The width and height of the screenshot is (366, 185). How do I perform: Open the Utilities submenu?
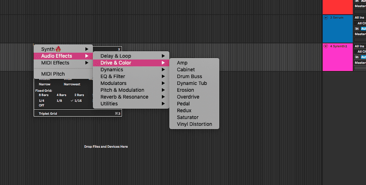click(x=131, y=104)
